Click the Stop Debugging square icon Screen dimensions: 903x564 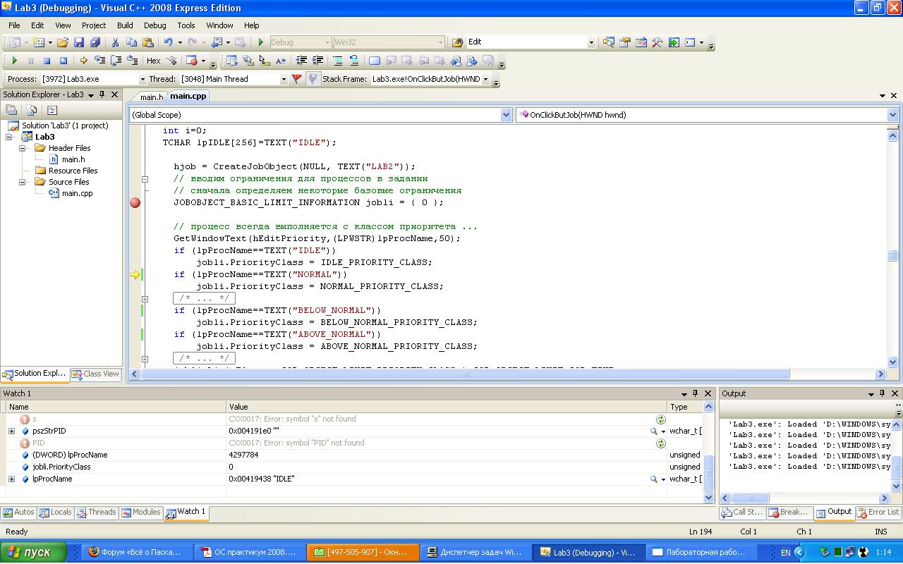[x=47, y=61]
